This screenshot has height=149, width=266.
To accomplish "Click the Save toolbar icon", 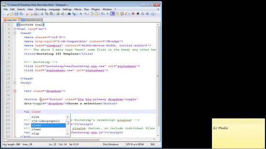I will [x=16, y=14].
